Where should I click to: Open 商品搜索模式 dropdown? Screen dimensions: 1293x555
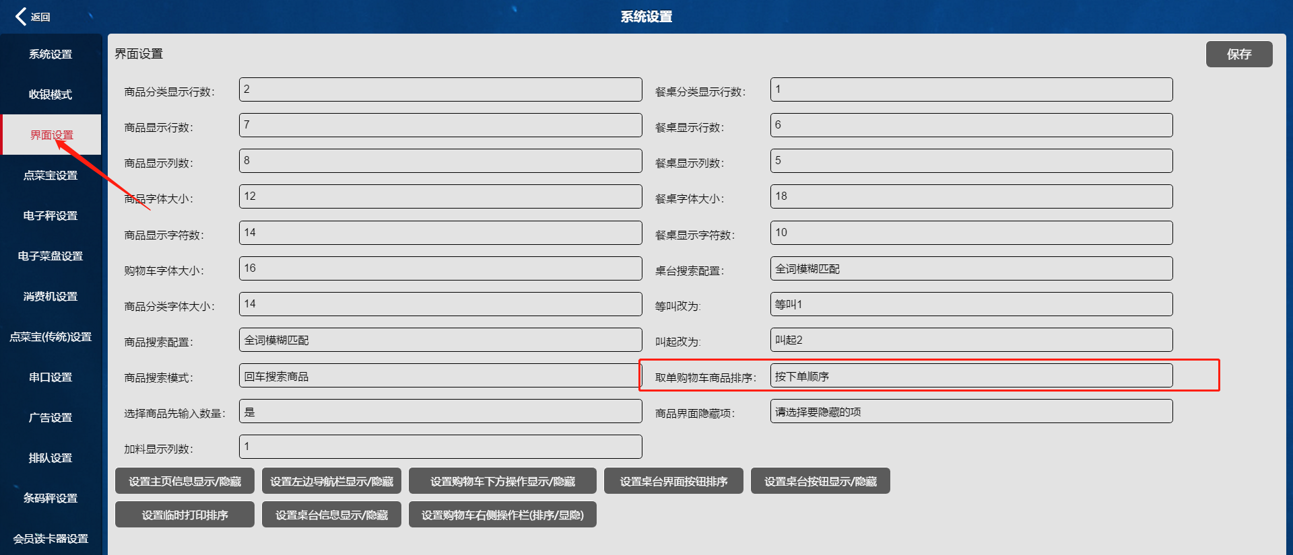(x=440, y=376)
